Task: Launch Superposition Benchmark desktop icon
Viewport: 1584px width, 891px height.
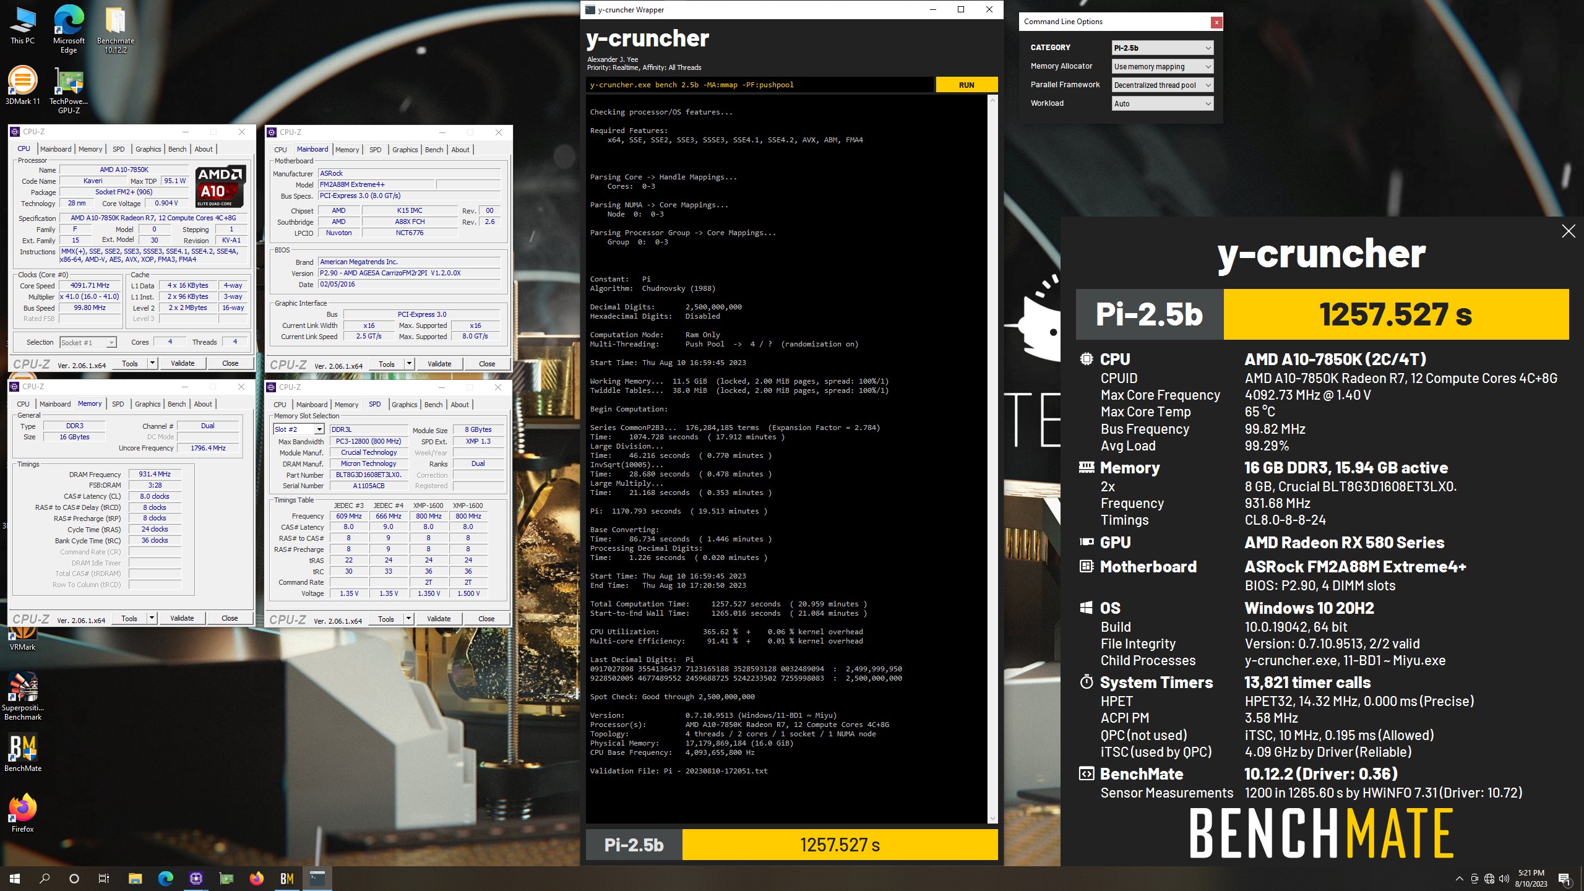Action: (x=22, y=696)
